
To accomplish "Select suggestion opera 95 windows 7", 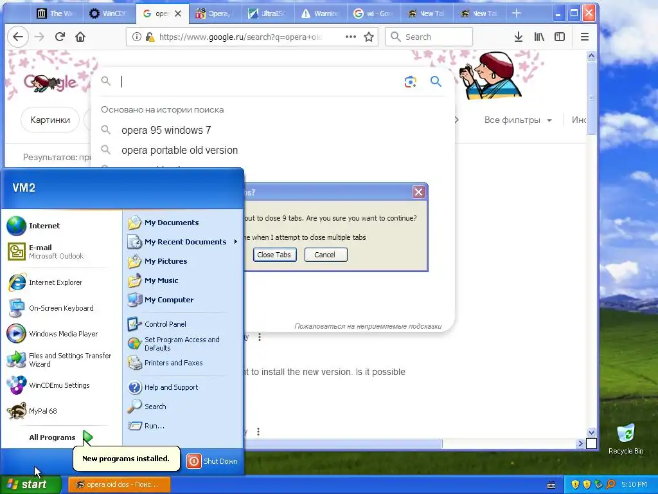I will click(x=166, y=130).
